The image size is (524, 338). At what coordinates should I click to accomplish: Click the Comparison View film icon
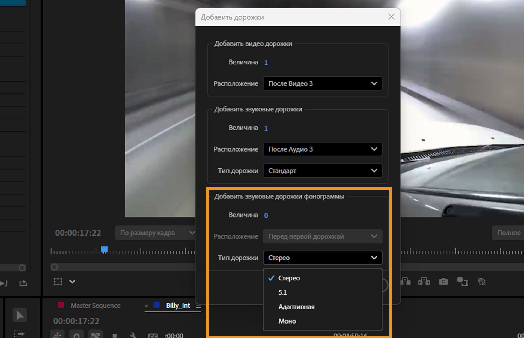(x=462, y=282)
